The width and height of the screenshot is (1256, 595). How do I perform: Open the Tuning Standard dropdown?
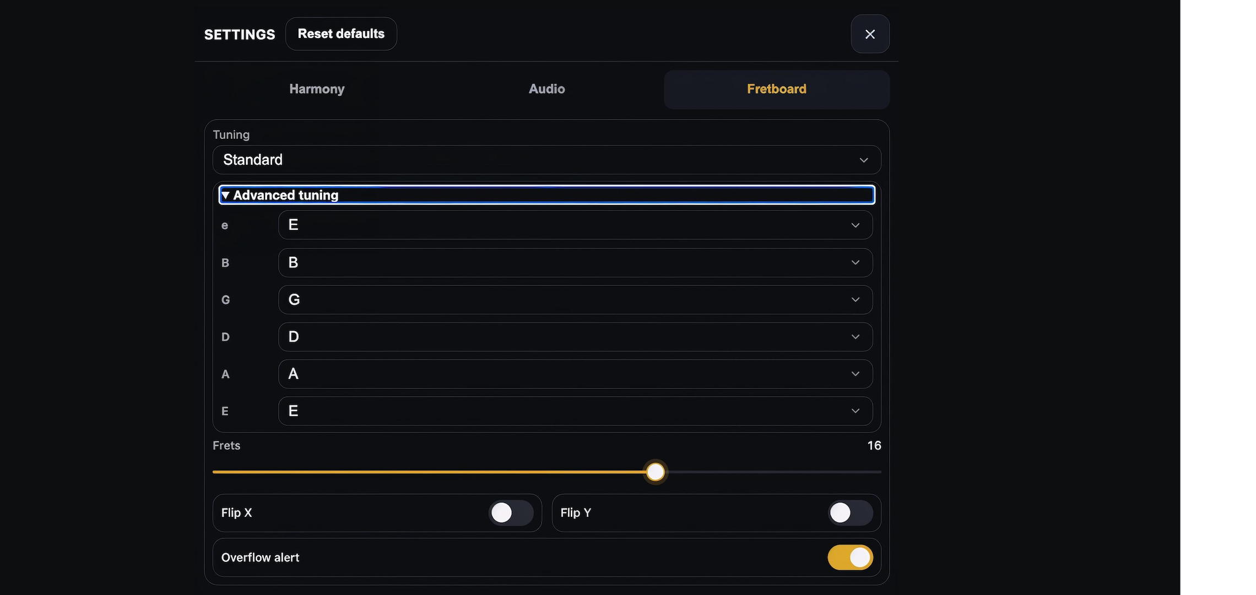pos(546,160)
